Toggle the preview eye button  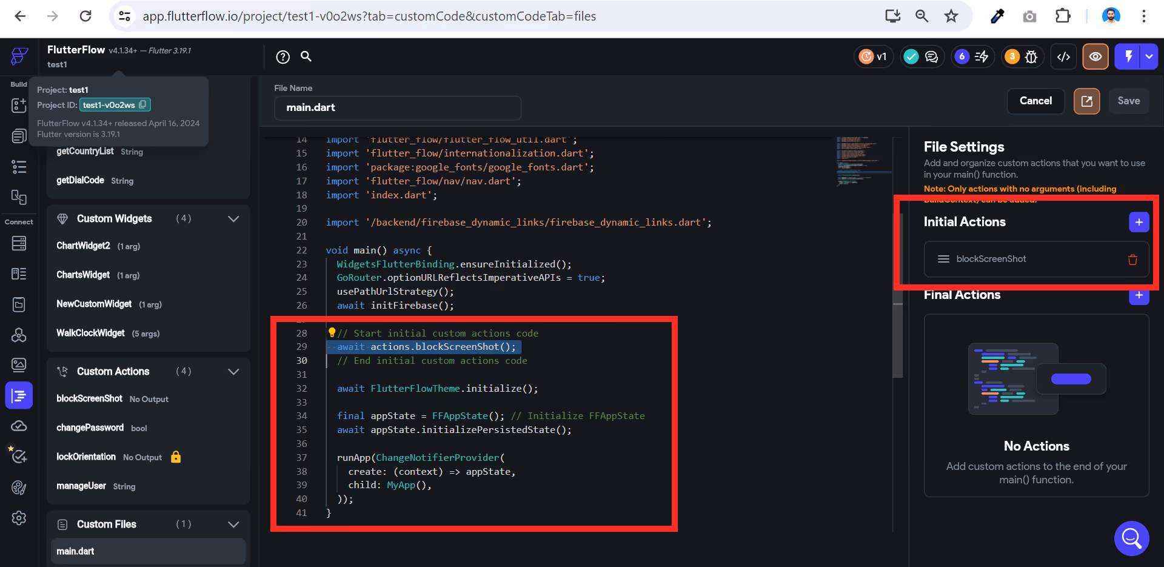coord(1095,56)
